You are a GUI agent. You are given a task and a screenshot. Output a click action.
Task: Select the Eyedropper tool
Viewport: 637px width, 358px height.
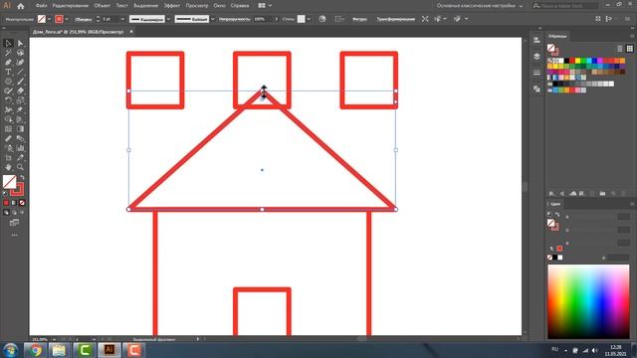click(x=8, y=139)
